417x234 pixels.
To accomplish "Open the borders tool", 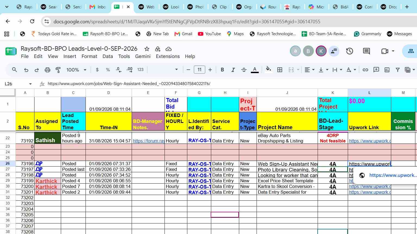I will [280, 70].
